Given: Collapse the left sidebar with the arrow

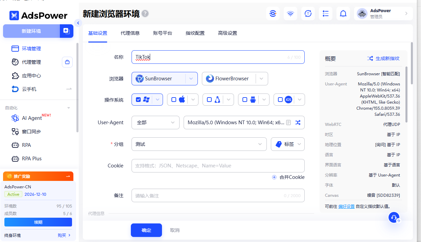Looking at the screenshot, I should [78, 23].
